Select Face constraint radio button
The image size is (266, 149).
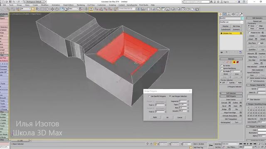point(249,29)
